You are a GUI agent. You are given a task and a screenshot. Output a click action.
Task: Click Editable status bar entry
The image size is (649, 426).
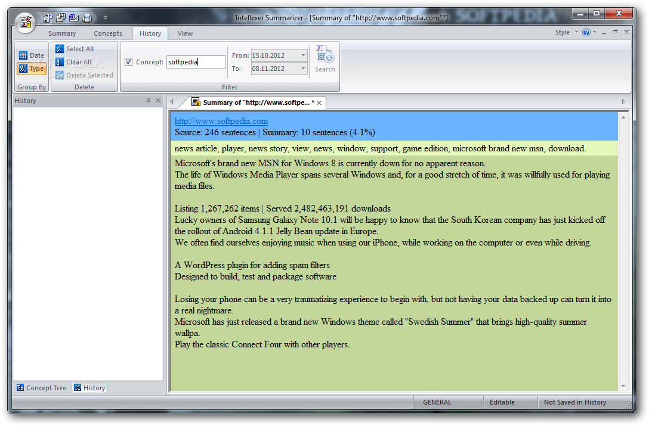(502, 402)
